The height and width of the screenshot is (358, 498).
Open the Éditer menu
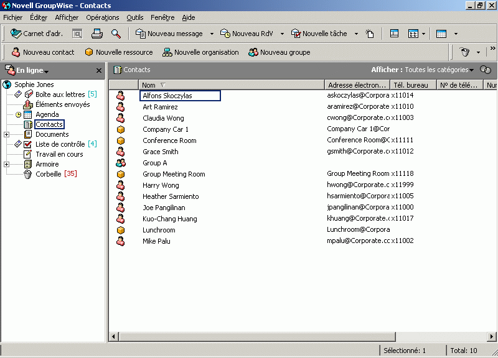tap(39, 17)
